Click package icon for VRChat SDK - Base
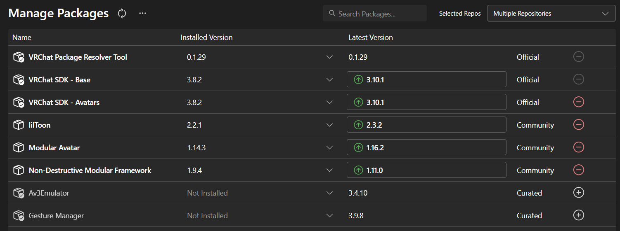Screen dimensions: 620x231 19,80
